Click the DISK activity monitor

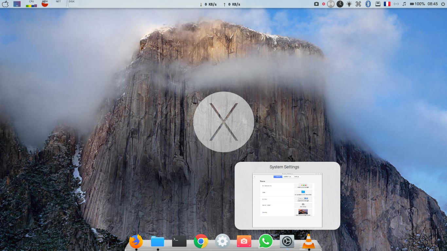tap(71, 4)
